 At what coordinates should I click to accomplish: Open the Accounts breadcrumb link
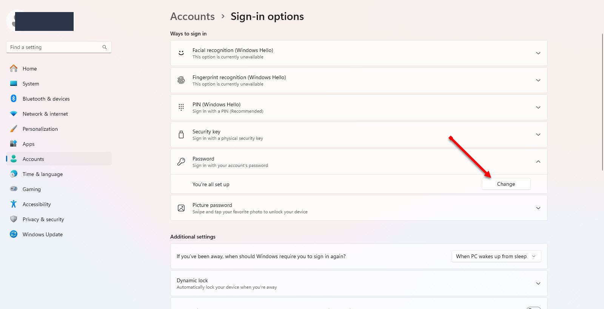pos(193,16)
